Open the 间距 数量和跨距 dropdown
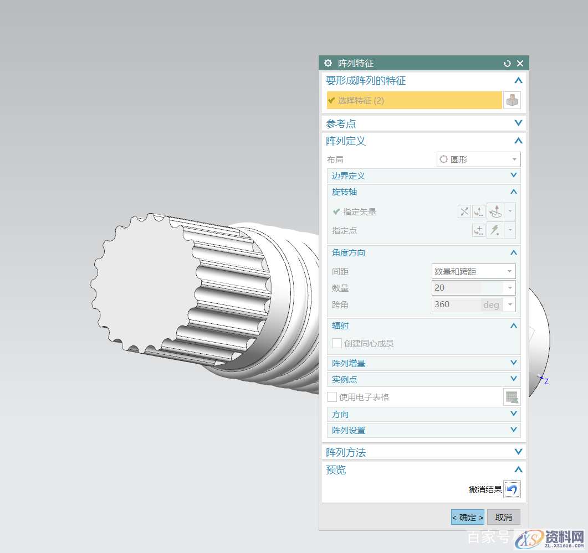Screen dimensions: 588x553 coord(473,271)
